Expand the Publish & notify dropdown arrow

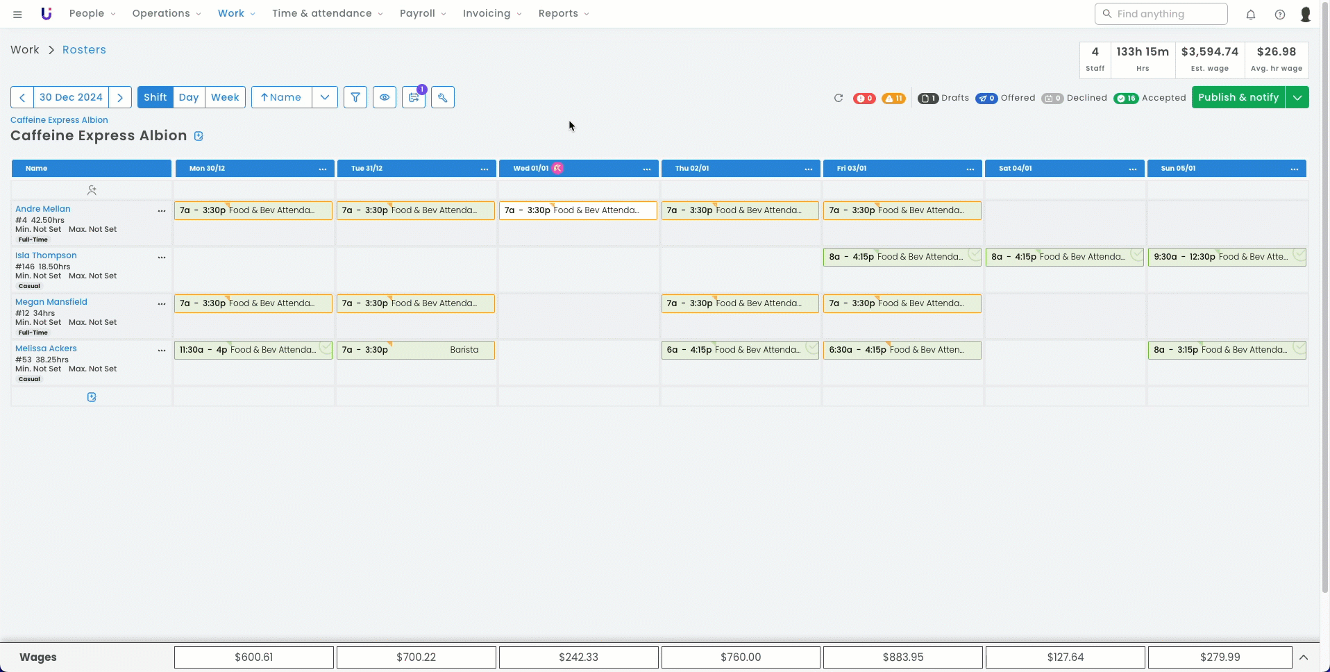tap(1297, 97)
